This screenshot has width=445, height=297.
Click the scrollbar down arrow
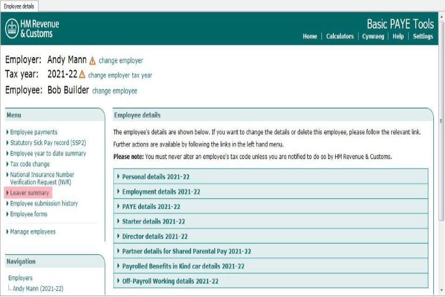441,290
